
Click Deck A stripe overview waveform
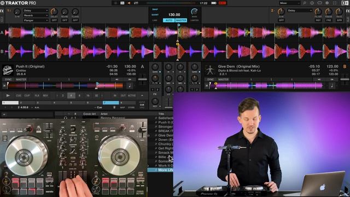point(66,85)
